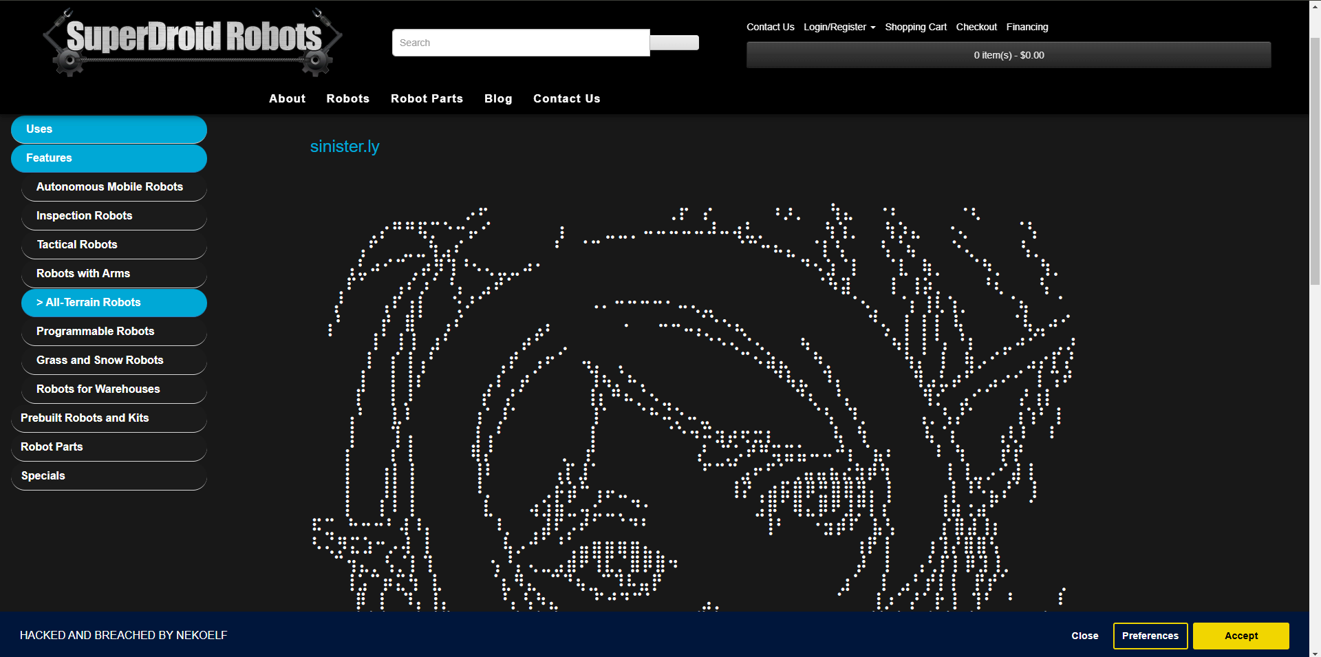The image size is (1321, 657).
Task: Open Robots with Arms category
Action: pos(114,274)
